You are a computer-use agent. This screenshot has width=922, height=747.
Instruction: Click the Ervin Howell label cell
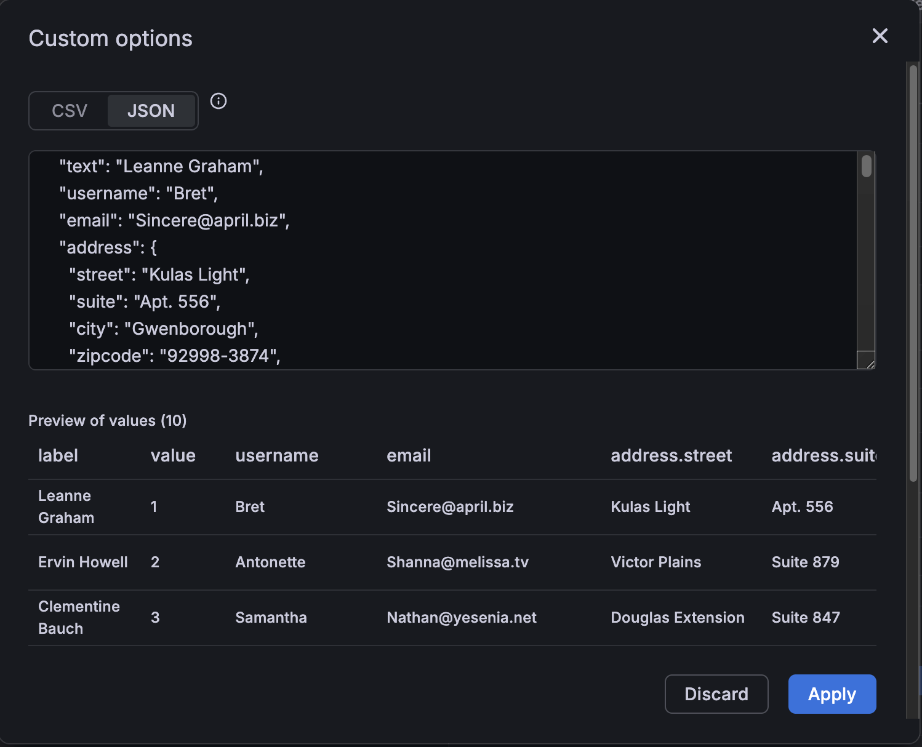[x=83, y=562]
